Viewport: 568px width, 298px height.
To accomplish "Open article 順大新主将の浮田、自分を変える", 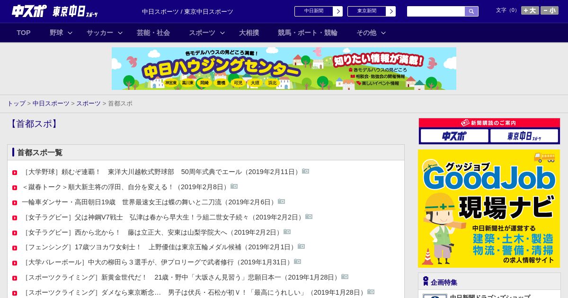I will [126, 187].
